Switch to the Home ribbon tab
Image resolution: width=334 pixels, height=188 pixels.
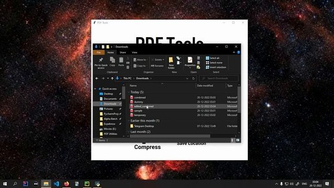(x=110, y=52)
